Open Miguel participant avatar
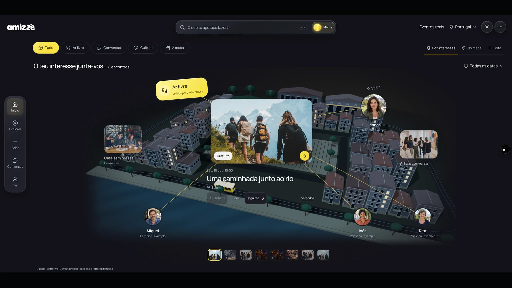The image size is (512, 288). click(x=153, y=217)
